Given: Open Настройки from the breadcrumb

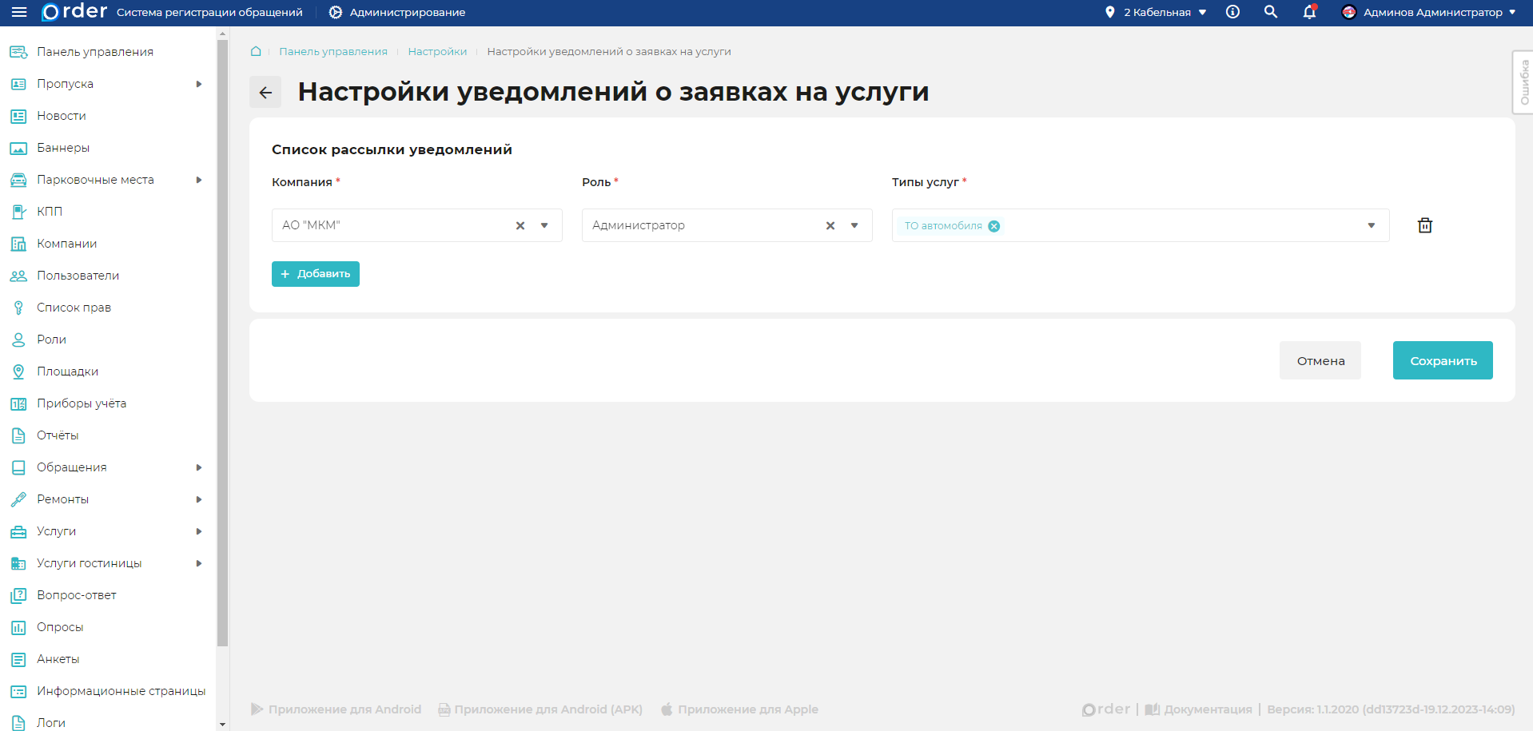Looking at the screenshot, I should pos(437,51).
